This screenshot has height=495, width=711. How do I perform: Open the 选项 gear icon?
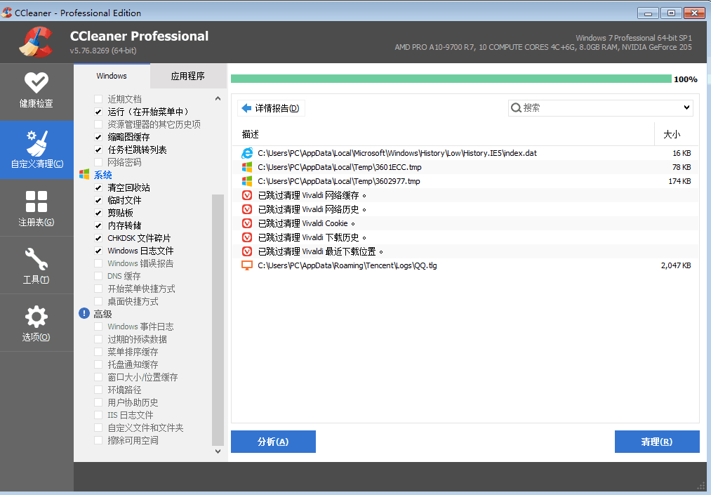coord(36,317)
